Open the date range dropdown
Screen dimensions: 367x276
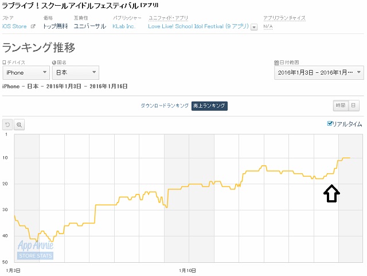pos(319,73)
